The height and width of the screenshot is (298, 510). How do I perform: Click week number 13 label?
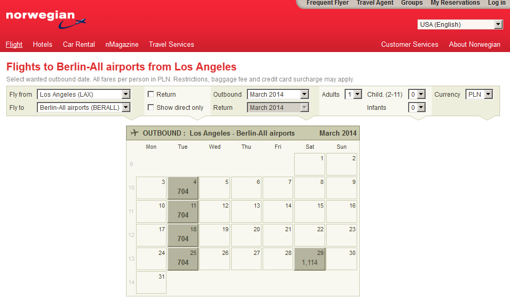point(131,259)
